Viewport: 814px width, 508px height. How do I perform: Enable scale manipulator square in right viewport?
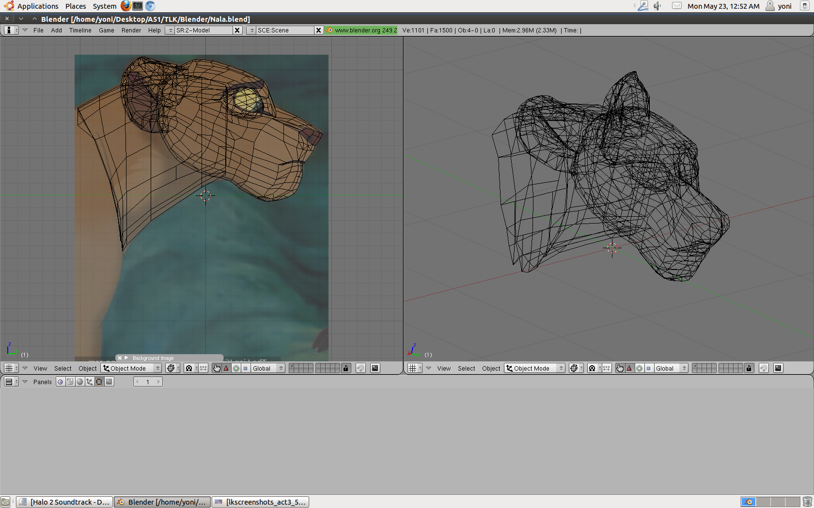648,368
